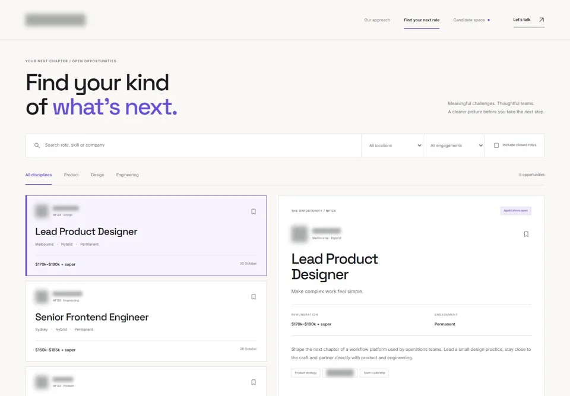The height and width of the screenshot is (396, 570).
Task: Click the Applications open badge
Action: 515,211
